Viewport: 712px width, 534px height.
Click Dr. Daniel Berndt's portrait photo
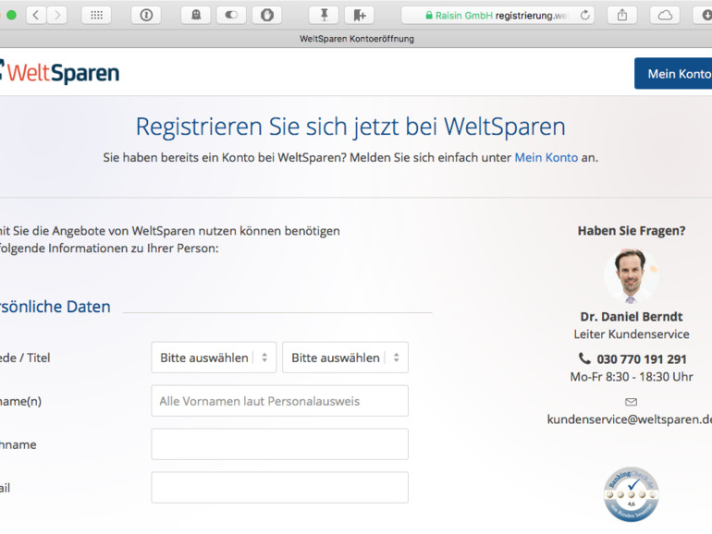[632, 275]
